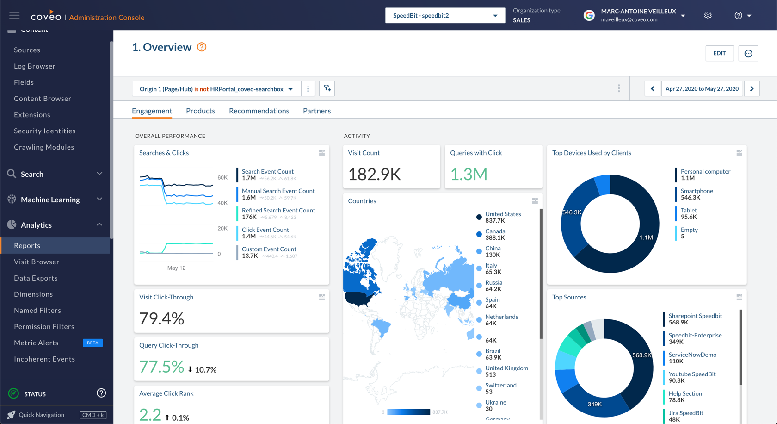Open Top Sources card data icon
This screenshot has height=424, width=777.
tap(739, 297)
